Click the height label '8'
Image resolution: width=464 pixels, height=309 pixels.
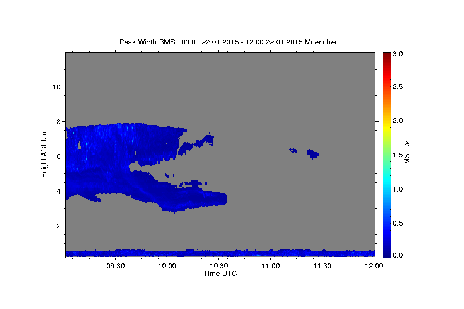point(58,121)
